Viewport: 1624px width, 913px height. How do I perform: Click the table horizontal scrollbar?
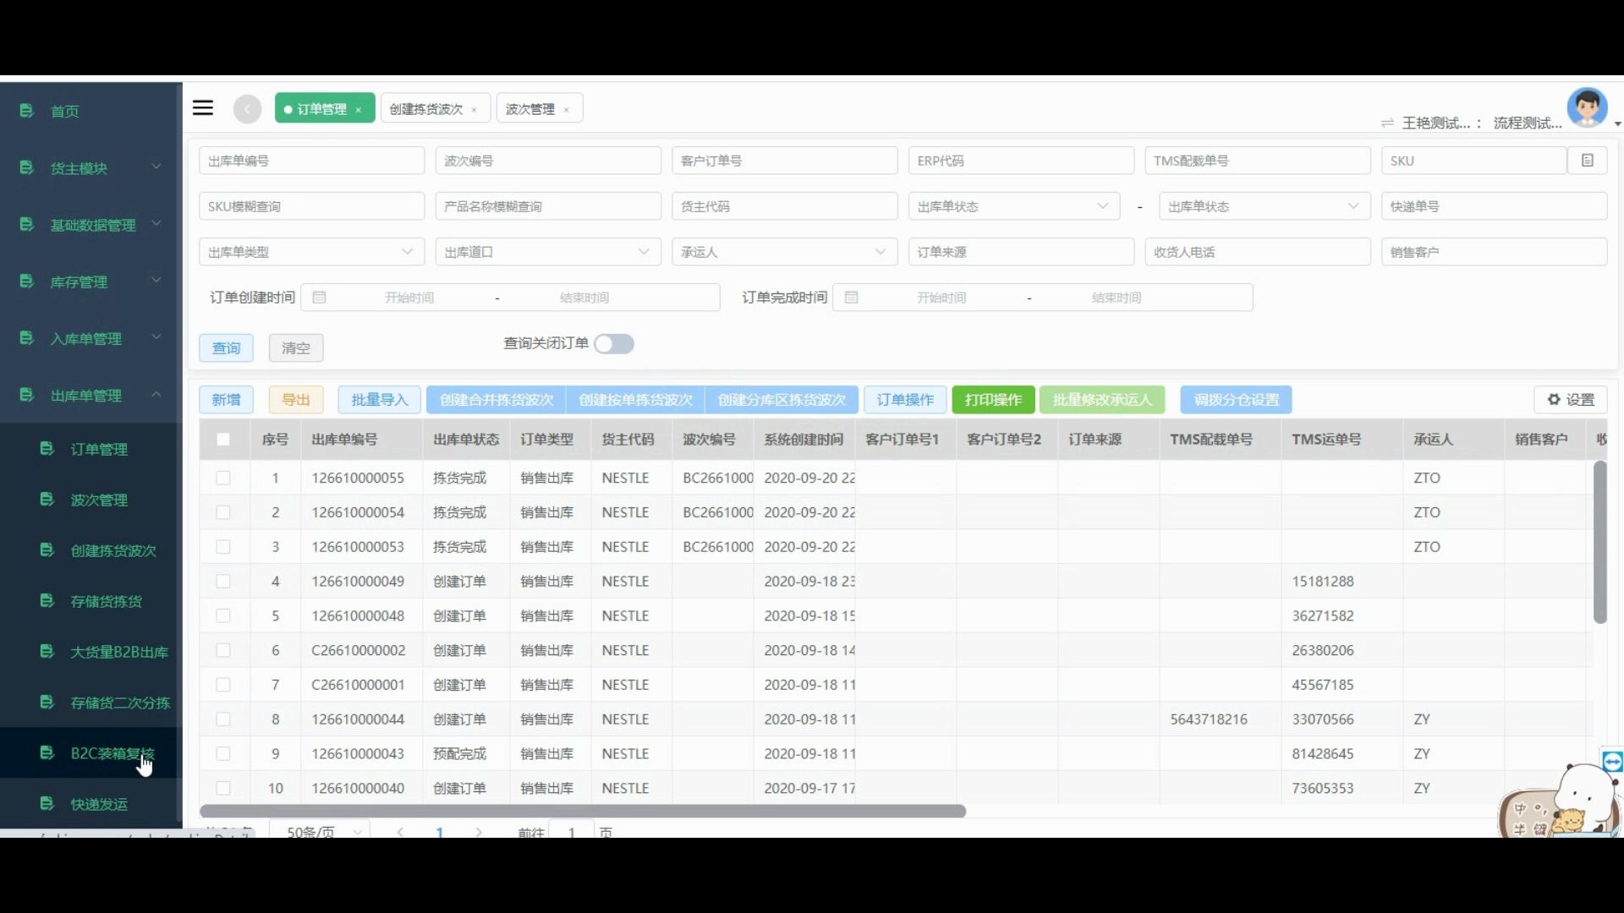[x=583, y=811]
